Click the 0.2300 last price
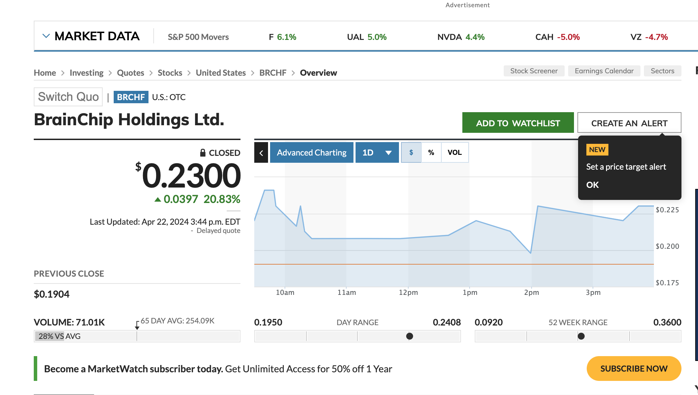Screen dimensions: 698x395 pos(191,175)
